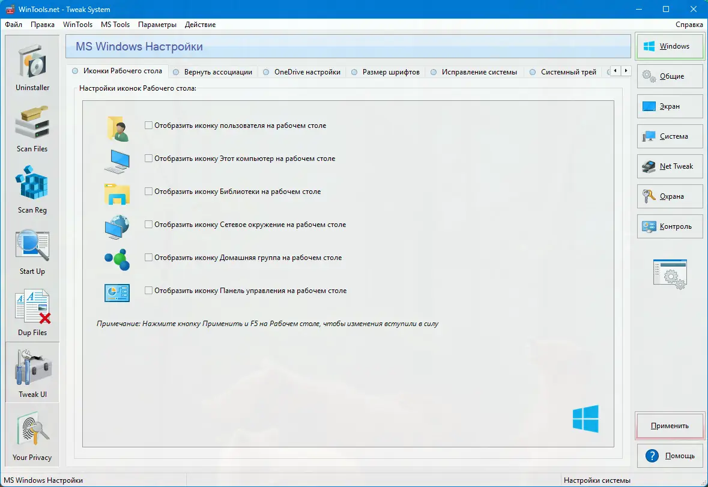Switch to Системный трей tab

(563, 72)
